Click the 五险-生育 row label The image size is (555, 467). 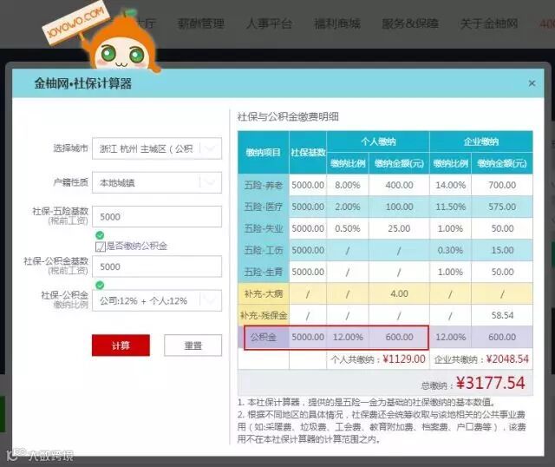pyautogui.click(x=264, y=272)
